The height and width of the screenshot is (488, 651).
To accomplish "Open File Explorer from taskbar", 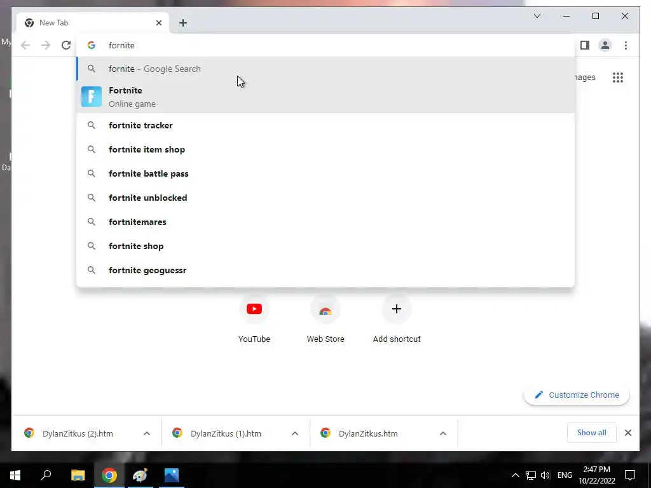I will point(78,475).
